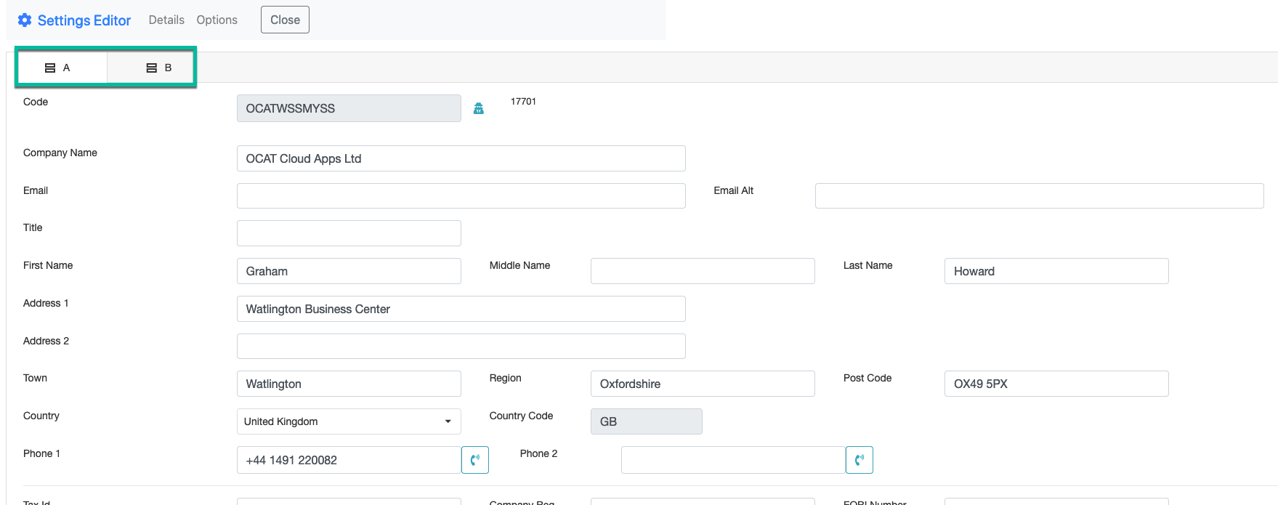Expand the Country dropdown showing United Kingdom

coord(349,421)
